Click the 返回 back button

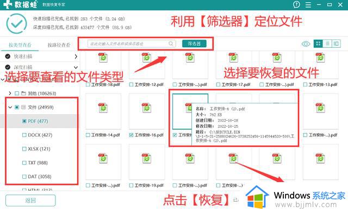click(30, 201)
